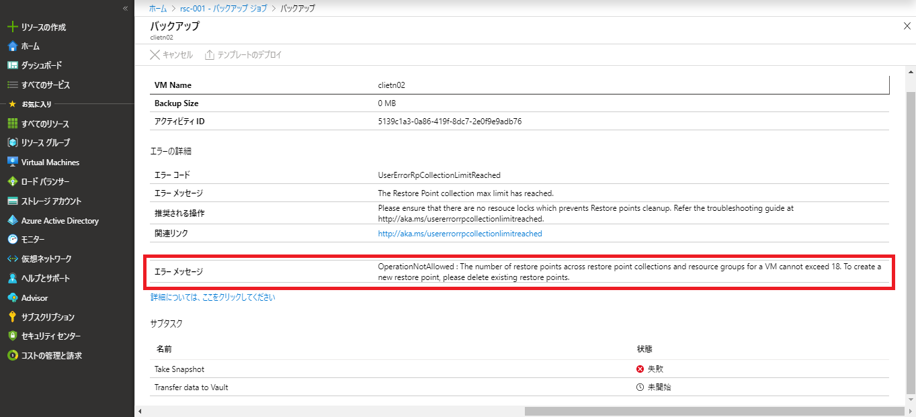This screenshot has height=417, width=916.
Task: Click the vertical scrollbar down arrow
Action: (x=911, y=399)
